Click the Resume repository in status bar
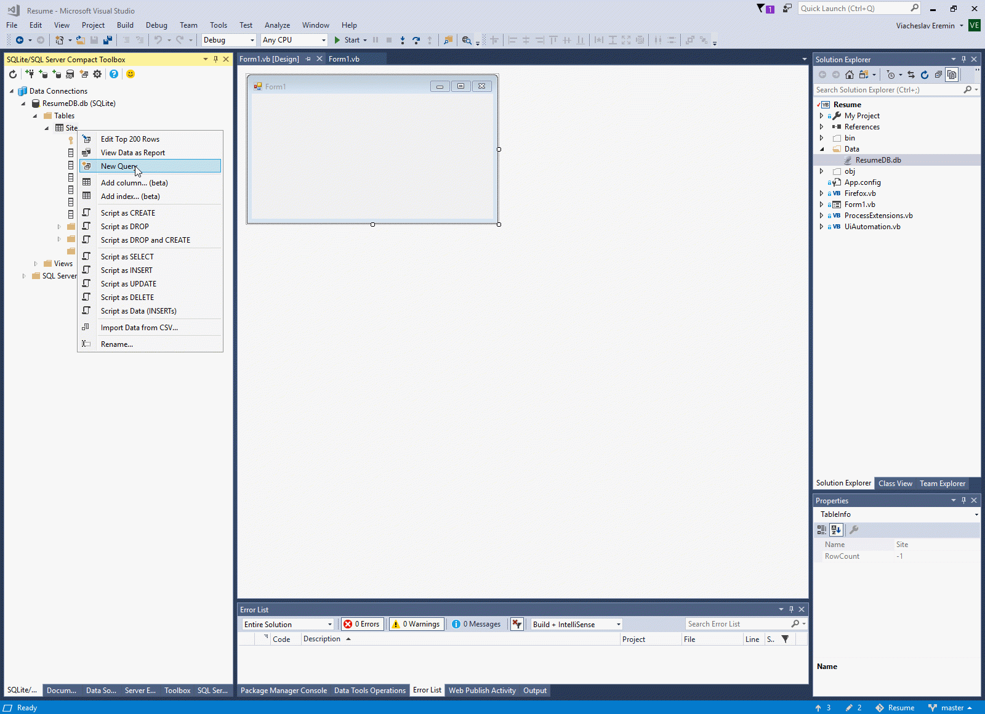The image size is (985, 714). (x=895, y=708)
